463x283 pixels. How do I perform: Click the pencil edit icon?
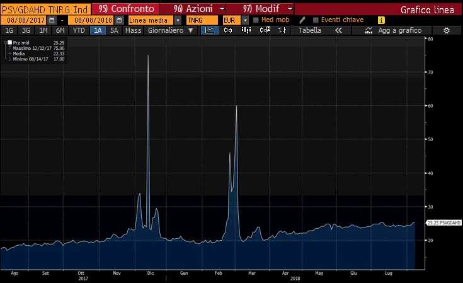pos(302,20)
